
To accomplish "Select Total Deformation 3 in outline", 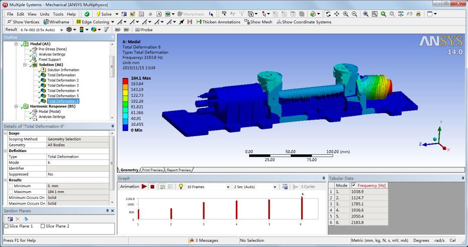I will click(63, 85).
